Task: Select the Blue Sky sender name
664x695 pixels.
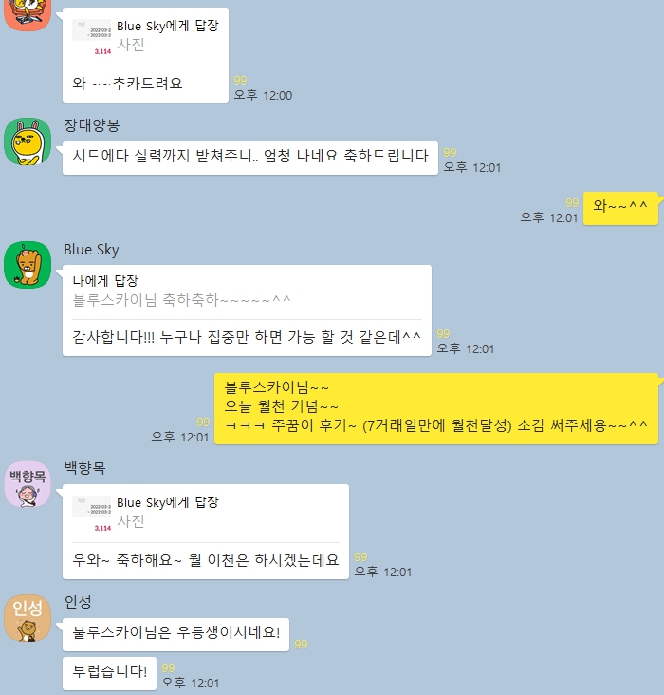Action: (91, 250)
